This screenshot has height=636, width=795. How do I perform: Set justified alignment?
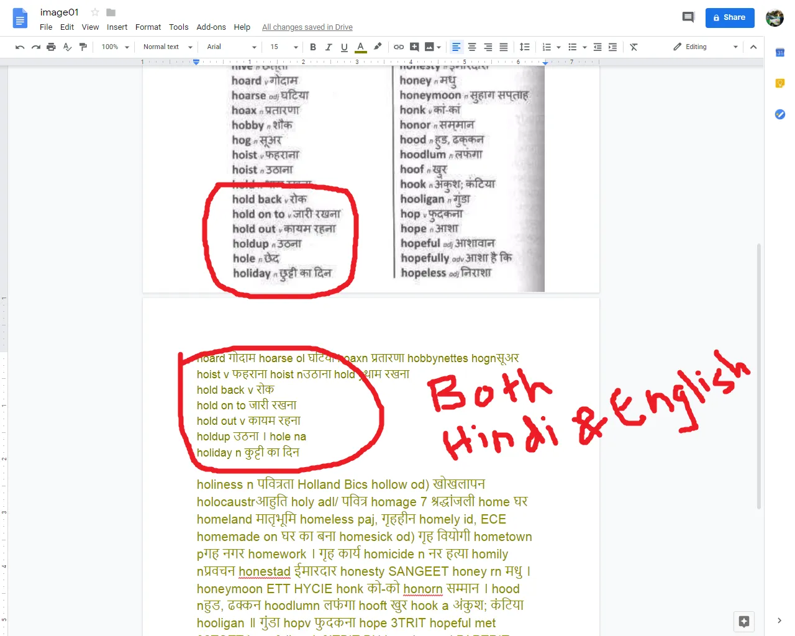[x=504, y=47]
